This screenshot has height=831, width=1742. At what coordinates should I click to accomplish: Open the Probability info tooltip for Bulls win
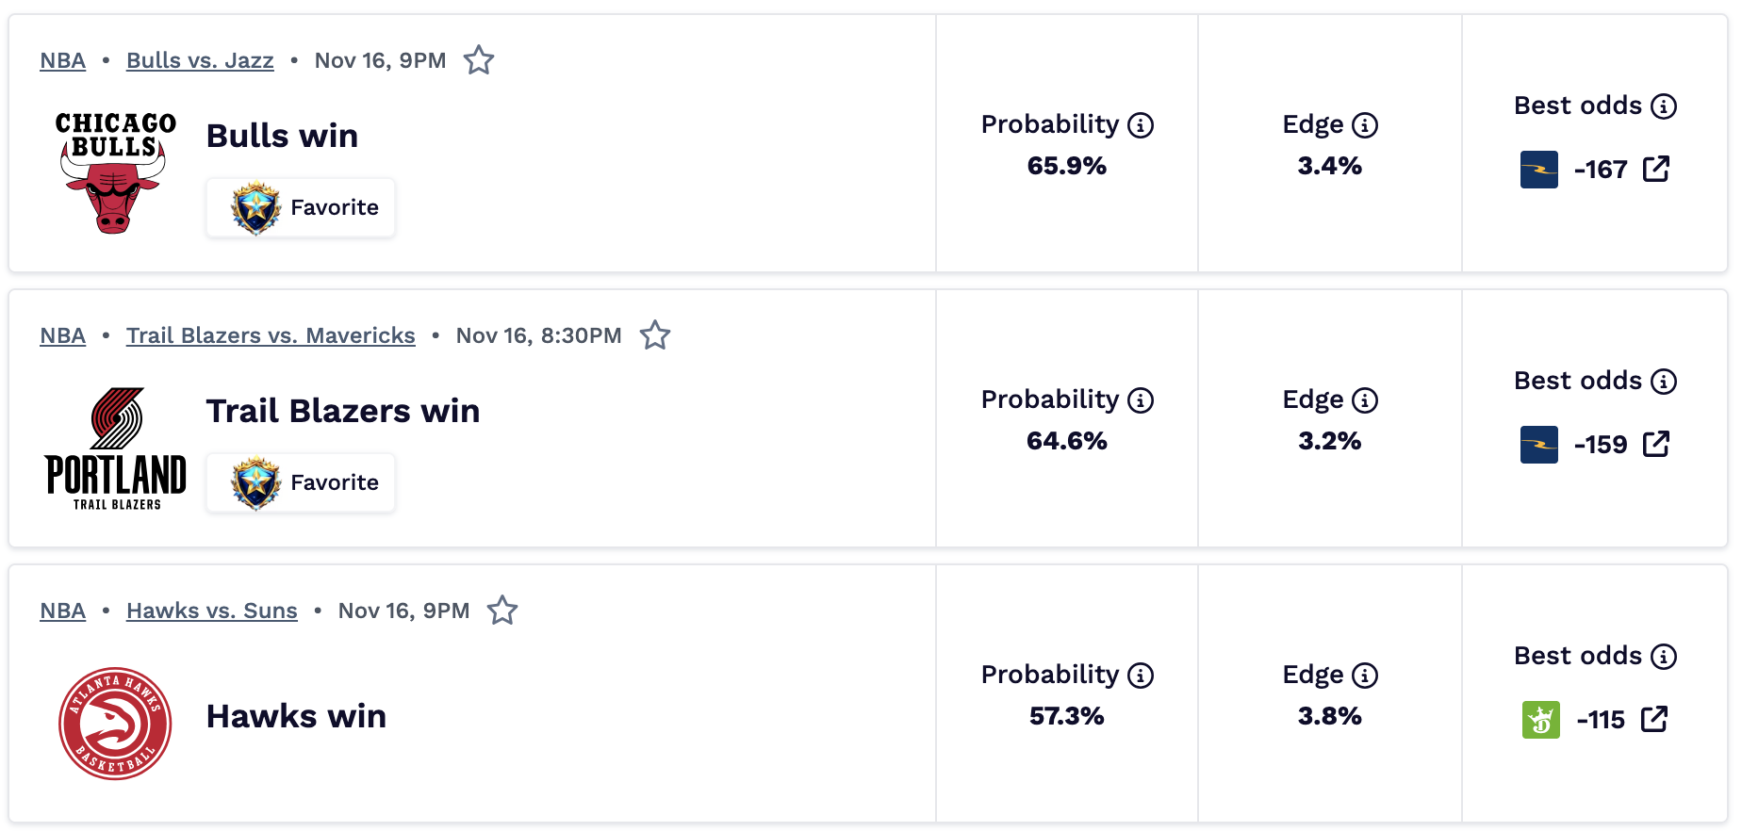click(x=1141, y=123)
